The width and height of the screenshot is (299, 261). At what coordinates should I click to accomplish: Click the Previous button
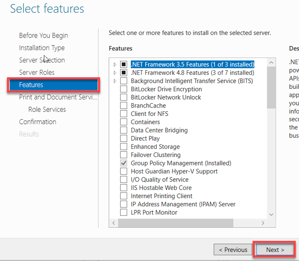point(233,250)
